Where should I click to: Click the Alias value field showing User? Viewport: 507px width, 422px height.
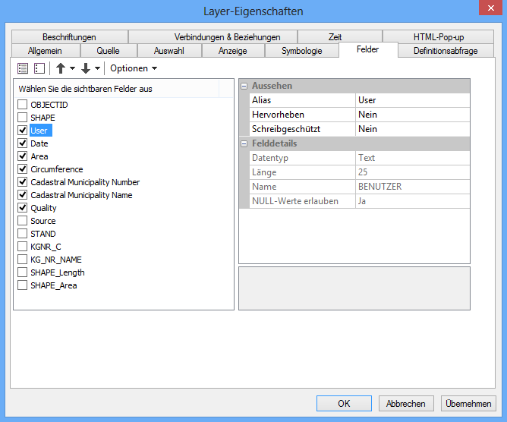[x=412, y=100]
